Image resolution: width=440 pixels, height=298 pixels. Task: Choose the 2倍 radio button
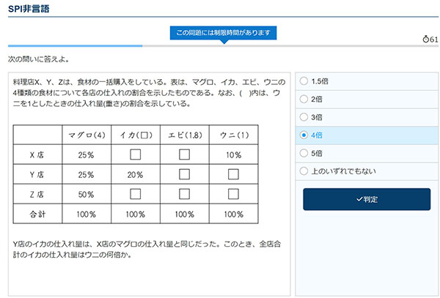point(304,99)
